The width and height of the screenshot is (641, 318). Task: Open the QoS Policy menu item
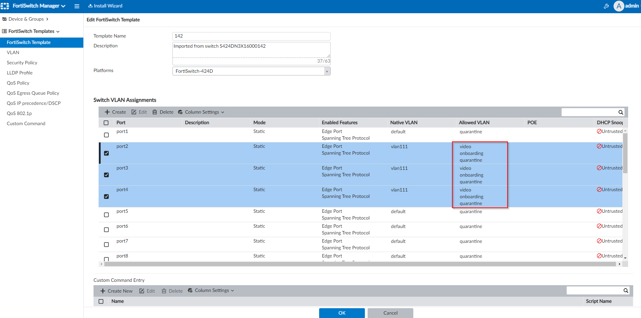point(18,83)
